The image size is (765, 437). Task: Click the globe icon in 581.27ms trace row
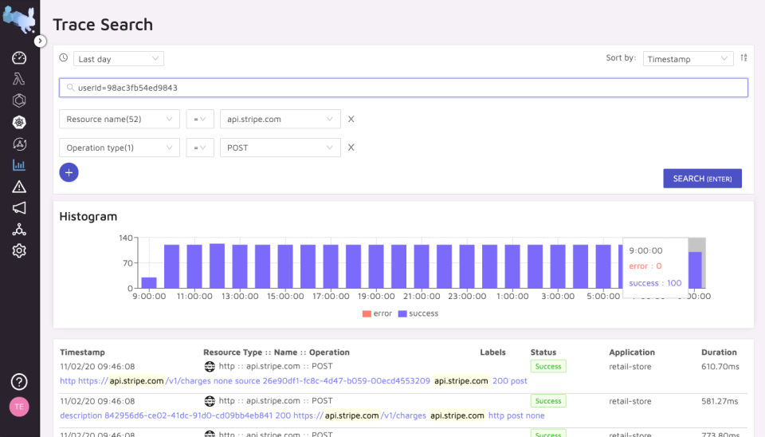210,401
